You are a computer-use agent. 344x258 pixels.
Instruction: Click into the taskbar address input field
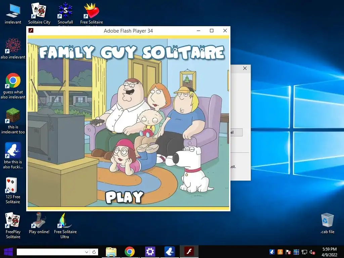click(50, 252)
